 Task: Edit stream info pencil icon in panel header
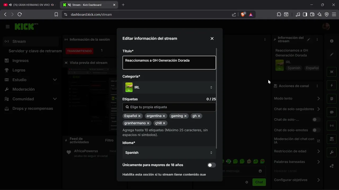(309, 40)
